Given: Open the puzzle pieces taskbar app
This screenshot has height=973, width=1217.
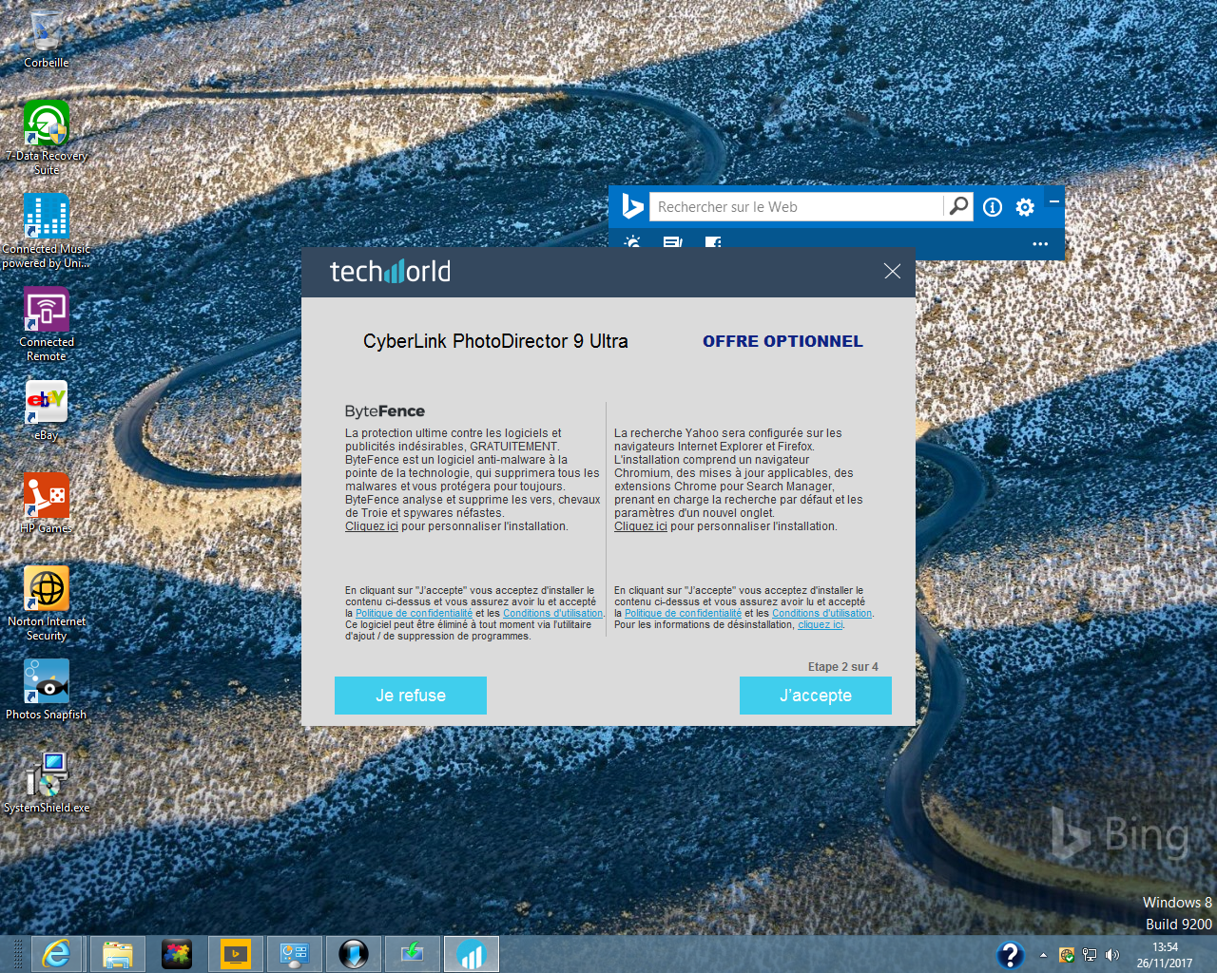Looking at the screenshot, I should click(176, 953).
